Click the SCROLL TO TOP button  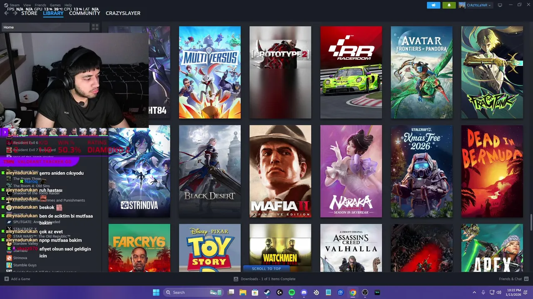click(x=266, y=269)
